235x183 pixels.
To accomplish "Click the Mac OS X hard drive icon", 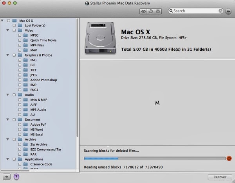I will pos(100,38).
